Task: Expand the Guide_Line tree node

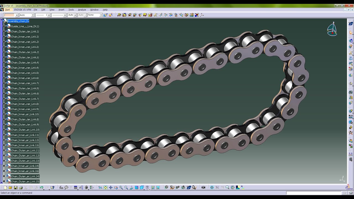Action: pyautogui.click(x=4, y=26)
